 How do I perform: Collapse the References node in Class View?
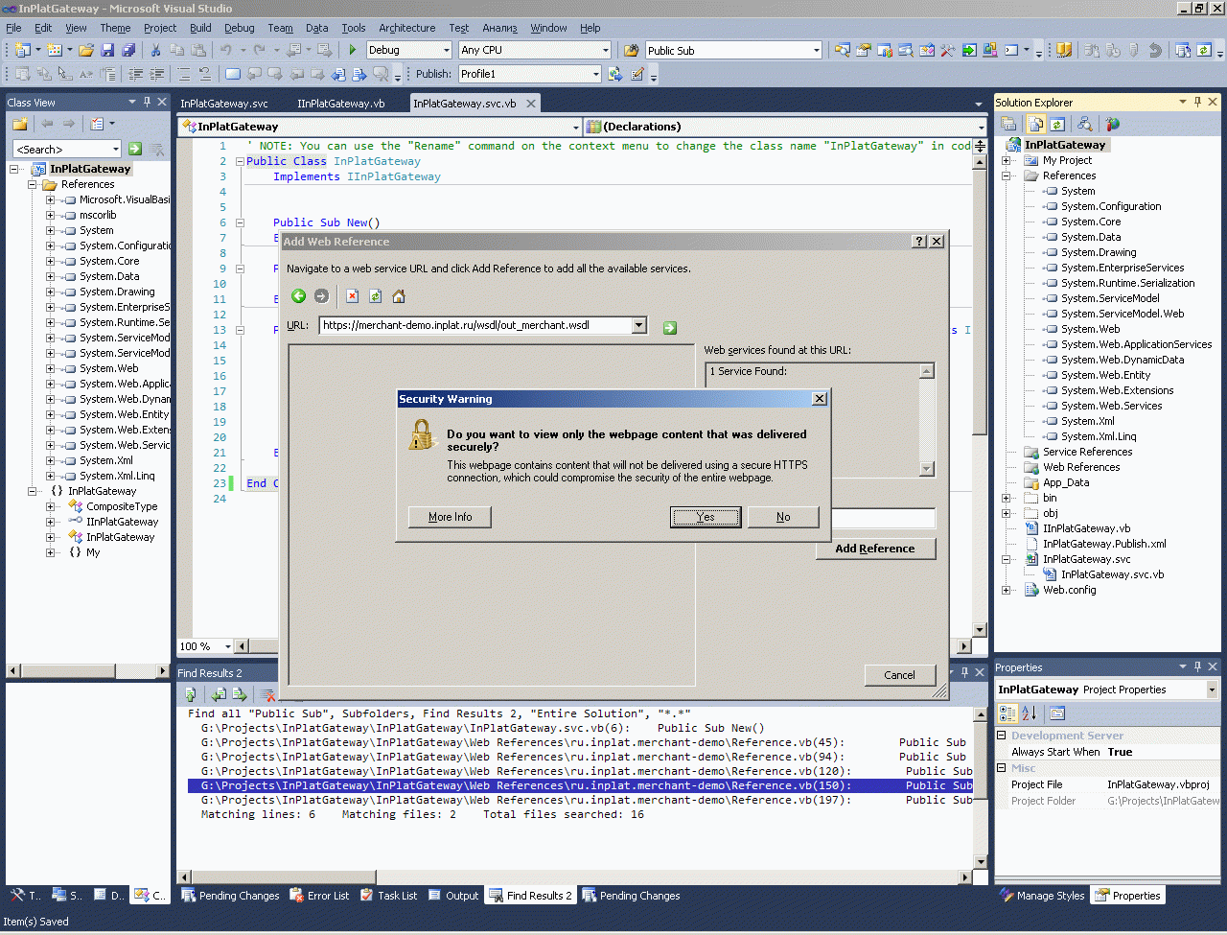32,184
